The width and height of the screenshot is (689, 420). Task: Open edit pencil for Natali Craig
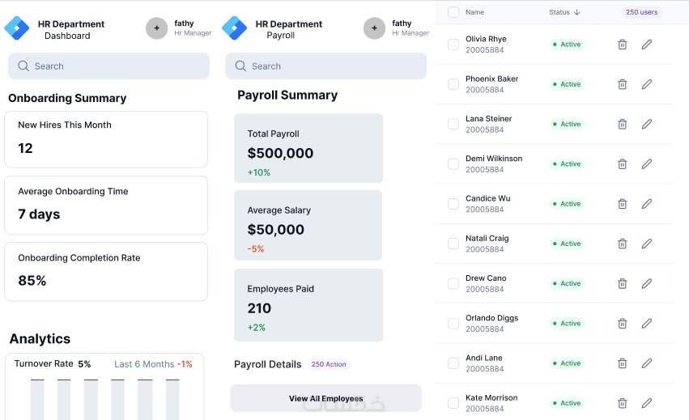point(647,244)
